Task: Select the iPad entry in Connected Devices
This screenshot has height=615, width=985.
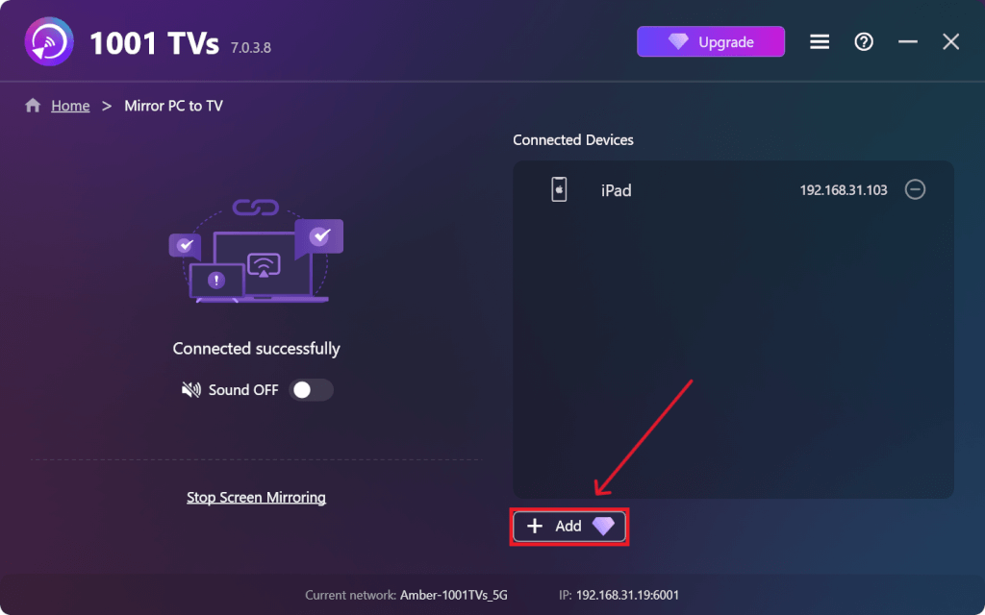Action: click(x=733, y=189)
